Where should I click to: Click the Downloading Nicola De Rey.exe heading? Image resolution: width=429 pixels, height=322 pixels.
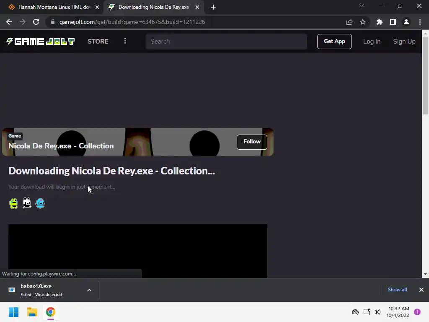click(111, 171)
